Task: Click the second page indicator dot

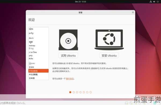Action: click(74, 92)
